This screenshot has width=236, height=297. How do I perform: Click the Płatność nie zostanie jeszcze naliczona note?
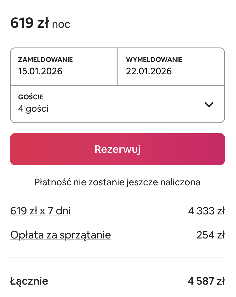point(117,182)
